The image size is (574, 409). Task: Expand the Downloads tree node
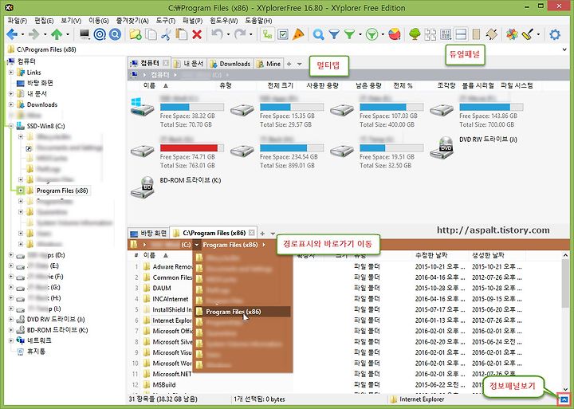[x=11, y=104]
